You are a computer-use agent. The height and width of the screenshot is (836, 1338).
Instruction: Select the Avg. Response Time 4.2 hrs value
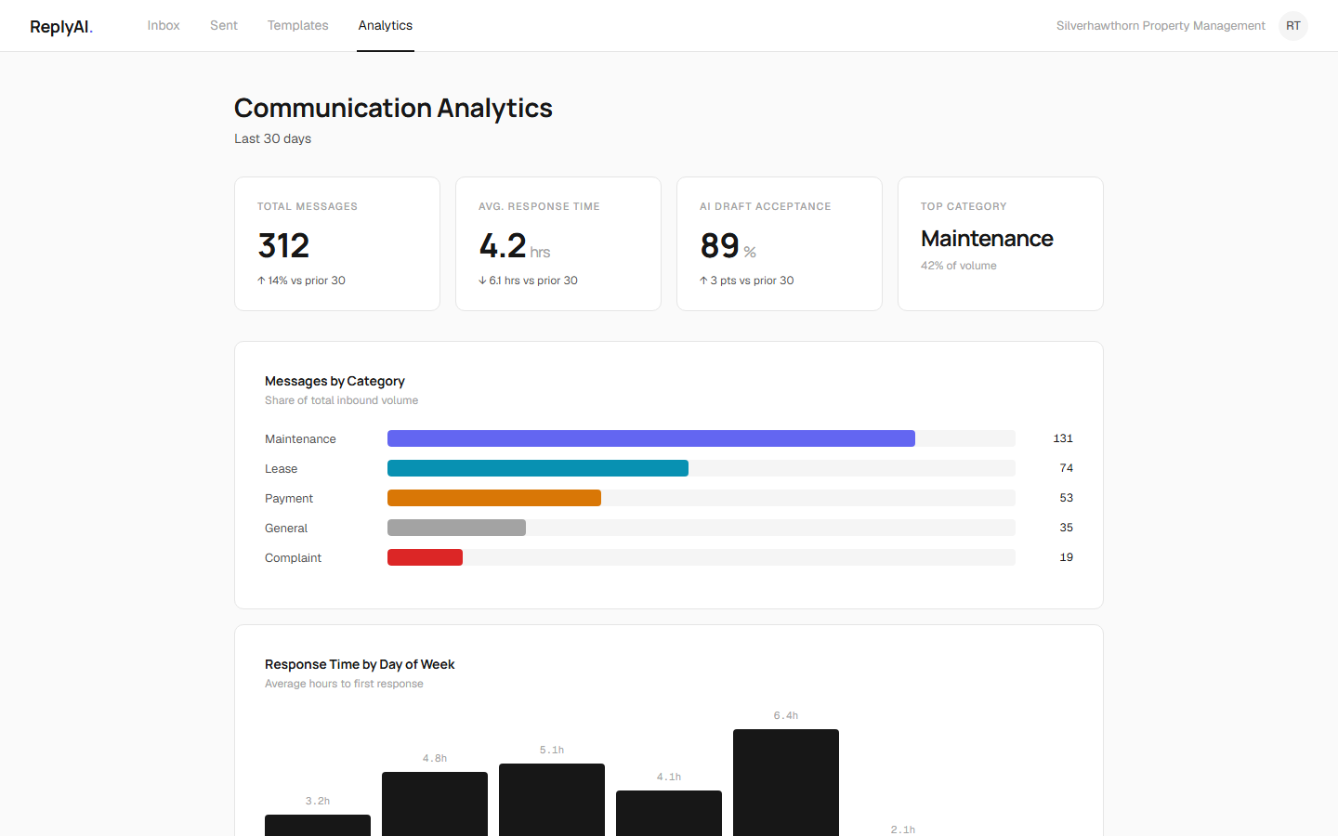tap(515, 246)
